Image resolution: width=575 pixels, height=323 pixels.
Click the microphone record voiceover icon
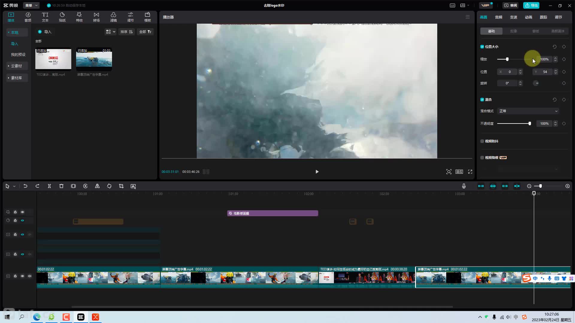point(464,186)
